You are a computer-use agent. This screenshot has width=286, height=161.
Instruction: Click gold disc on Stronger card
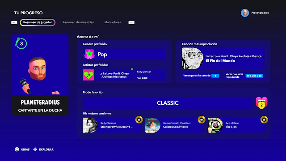click(139, 120)
